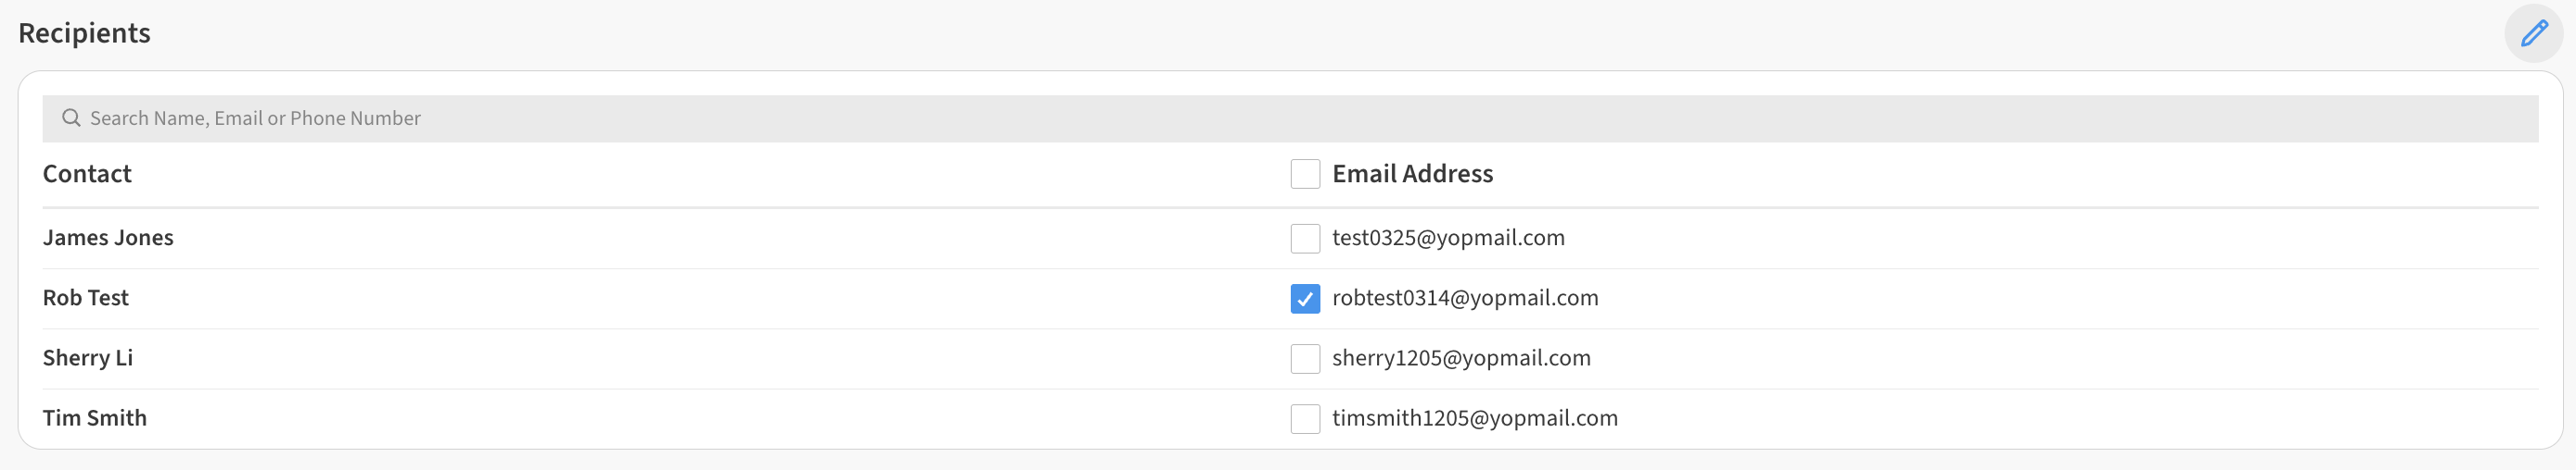Screen dimensions: 2576x470
Task: Click the sherry1205@yopmail.com email text
Action: 1461,357
